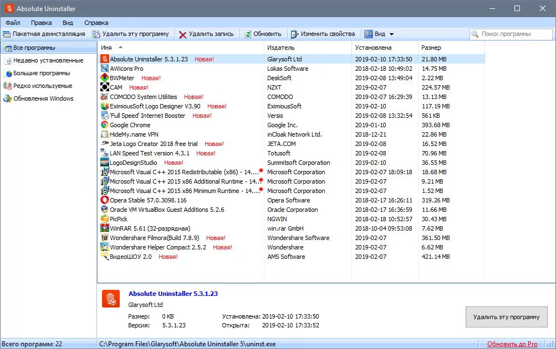556x349 pixels.
Task: Click the Изменить свойства edit icon
Action: click(295, 34)
